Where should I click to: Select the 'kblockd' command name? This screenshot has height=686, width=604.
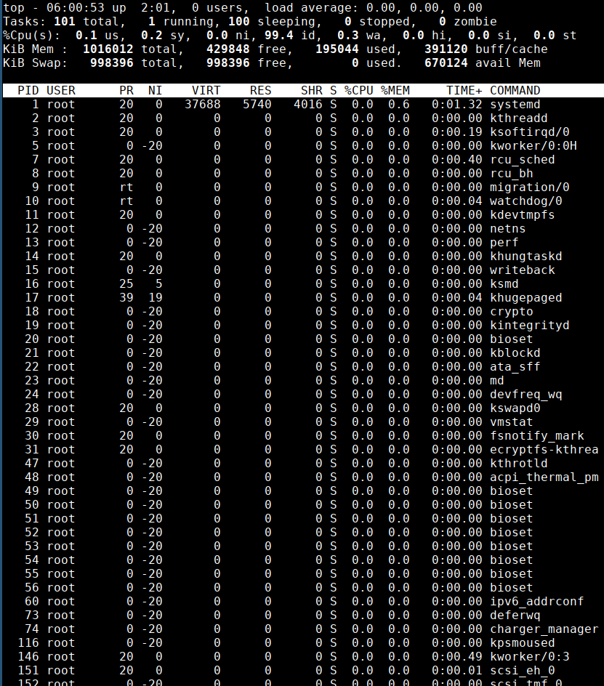pyautogui.click(x=515, y=352)
